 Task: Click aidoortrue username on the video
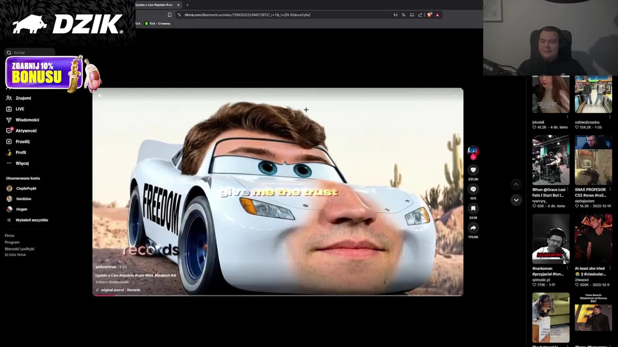[x=106, y=267]
